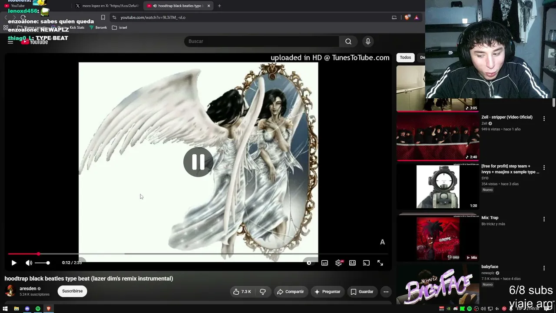Switch to theater mode view
Screen dimensions: 556x313
tap(352, 263)
